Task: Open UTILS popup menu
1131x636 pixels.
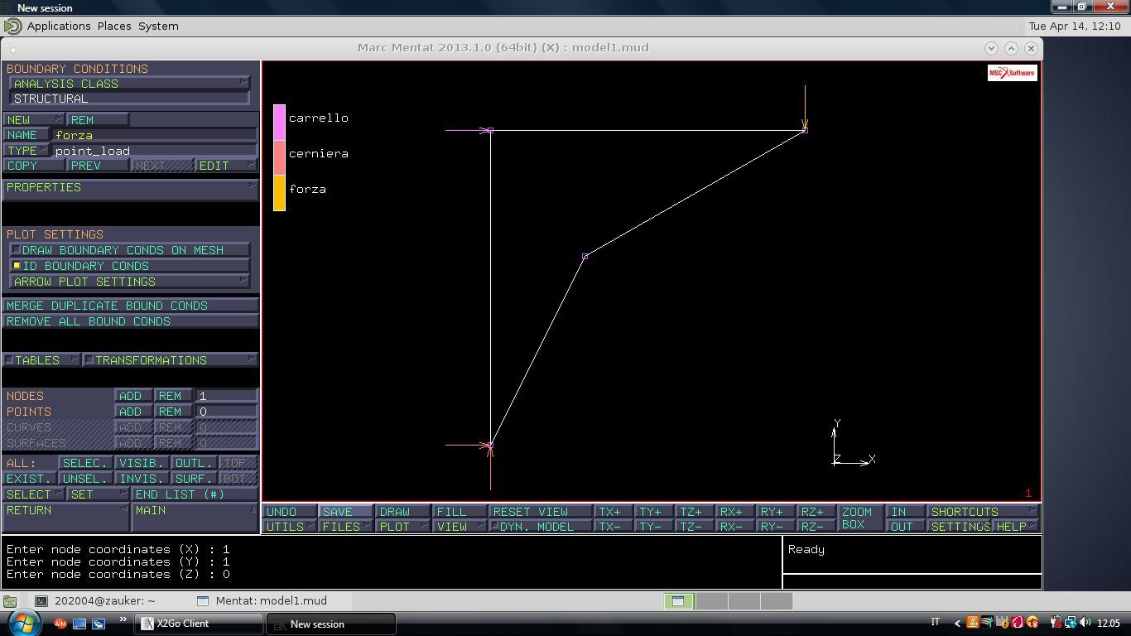Action: point(290,527)
